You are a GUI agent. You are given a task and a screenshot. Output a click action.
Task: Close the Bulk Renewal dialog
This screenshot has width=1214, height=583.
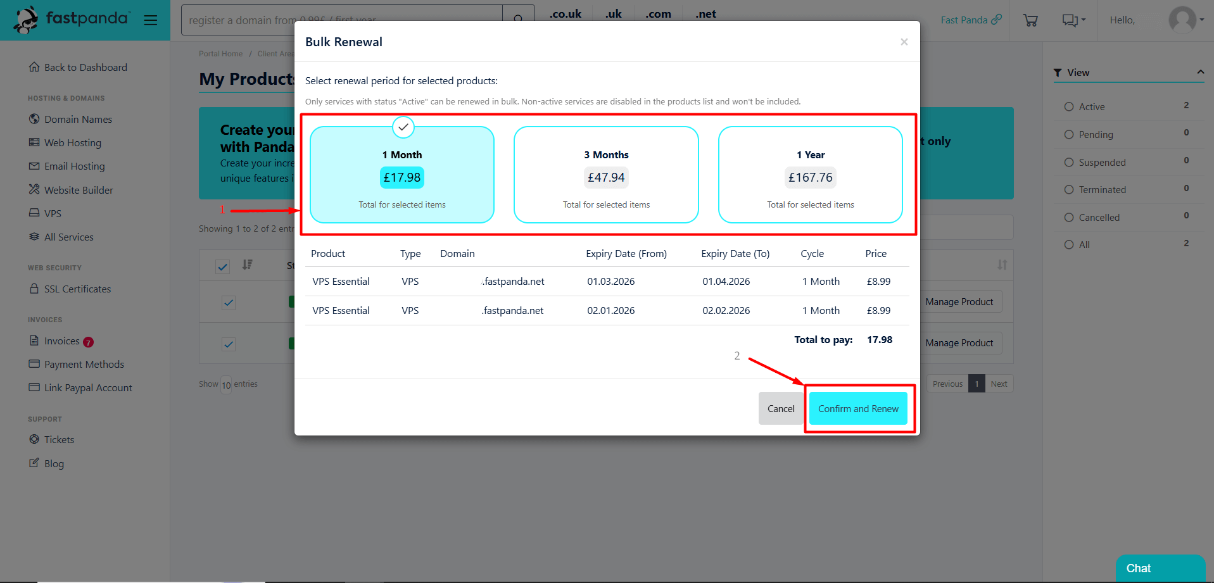pos(904,42)
